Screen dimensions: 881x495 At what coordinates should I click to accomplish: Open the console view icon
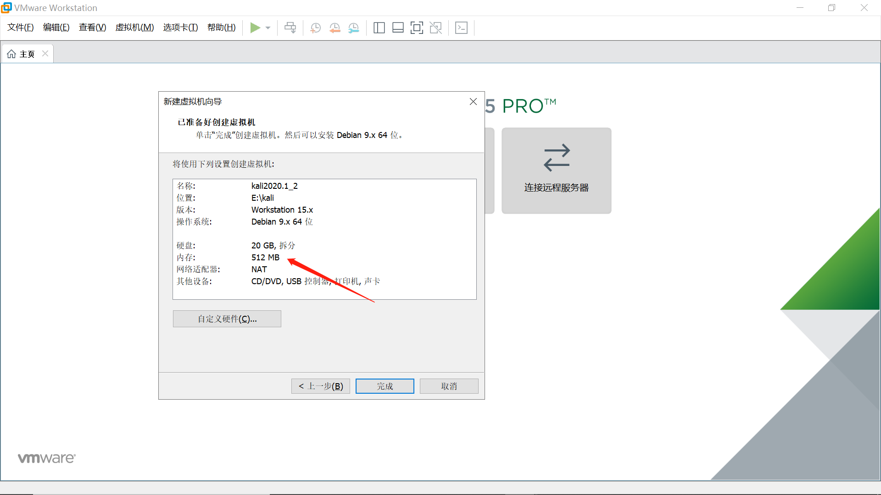(x=461, y=28)
